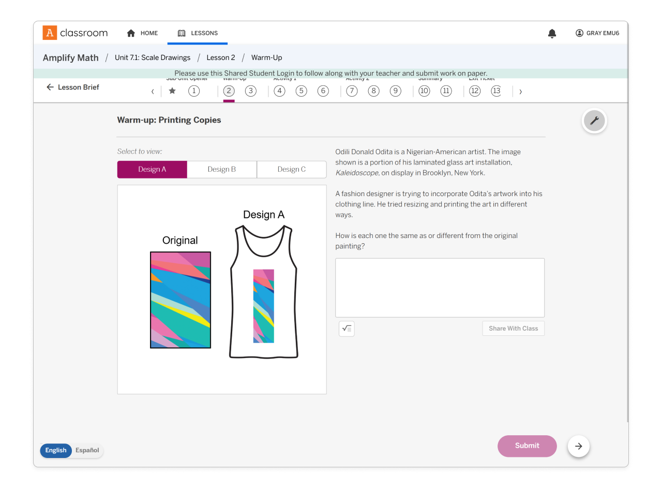
Task: Go to lesson screen 4
Action: [279, 91]
